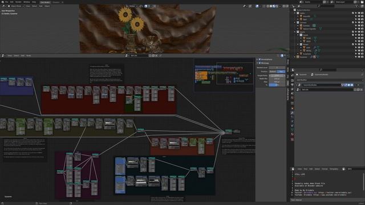Open the 3D viewport Object menu
365x205 pixels.
click(x=47, y=6)
